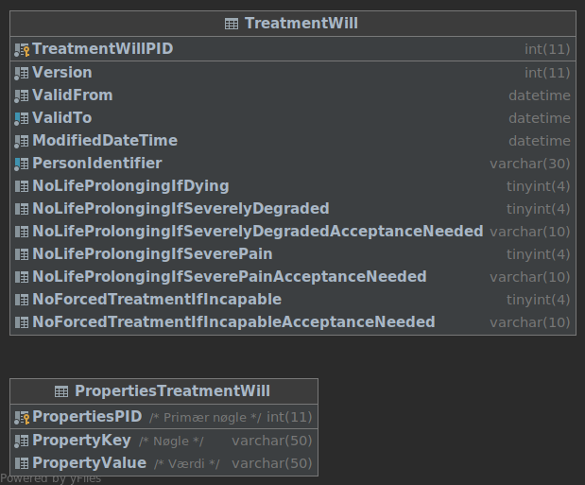Screen dimensions: 585x485
Task: Click the key icon beside PropertiesPID
Action: (22, 417)
